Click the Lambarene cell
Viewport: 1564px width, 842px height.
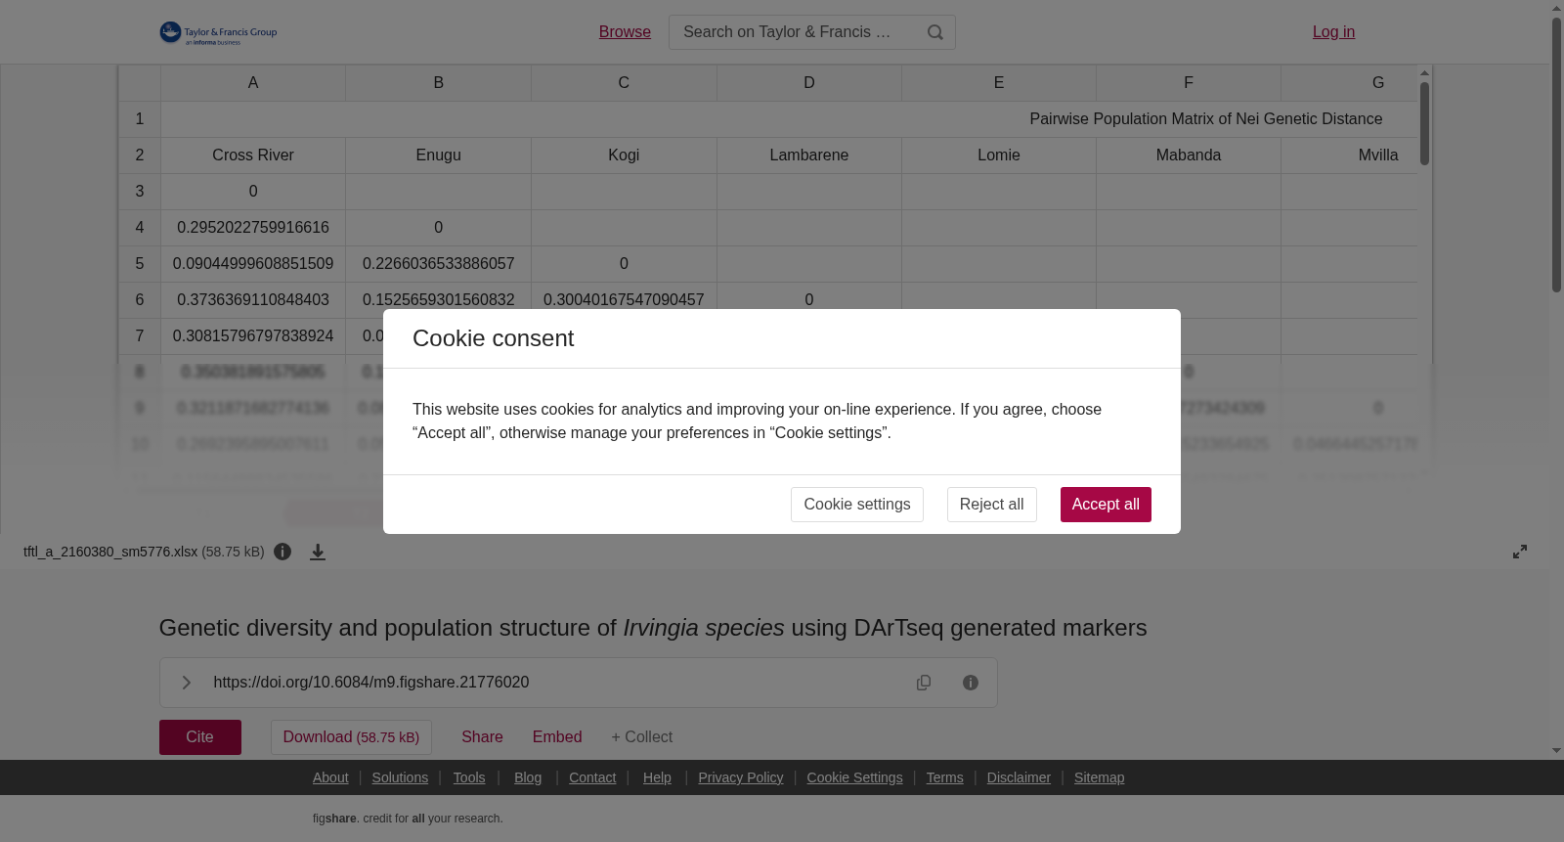click(809, 155)
